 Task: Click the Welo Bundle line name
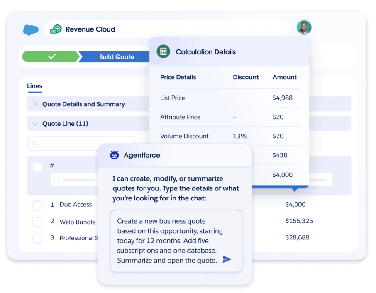78,222
